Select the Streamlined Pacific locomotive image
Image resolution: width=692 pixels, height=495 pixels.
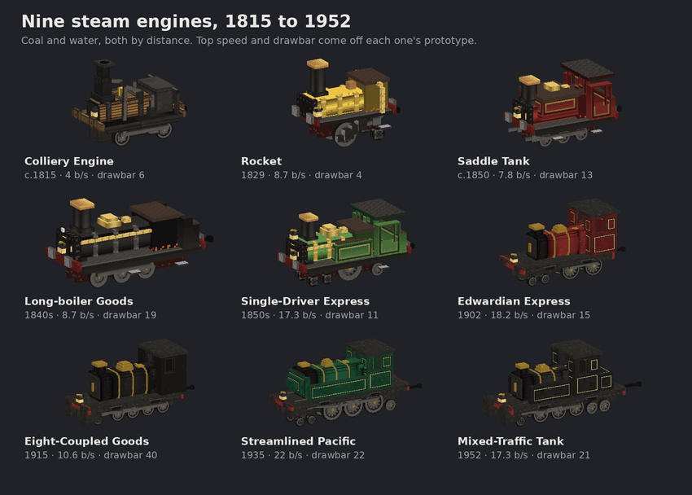point(345,382)
